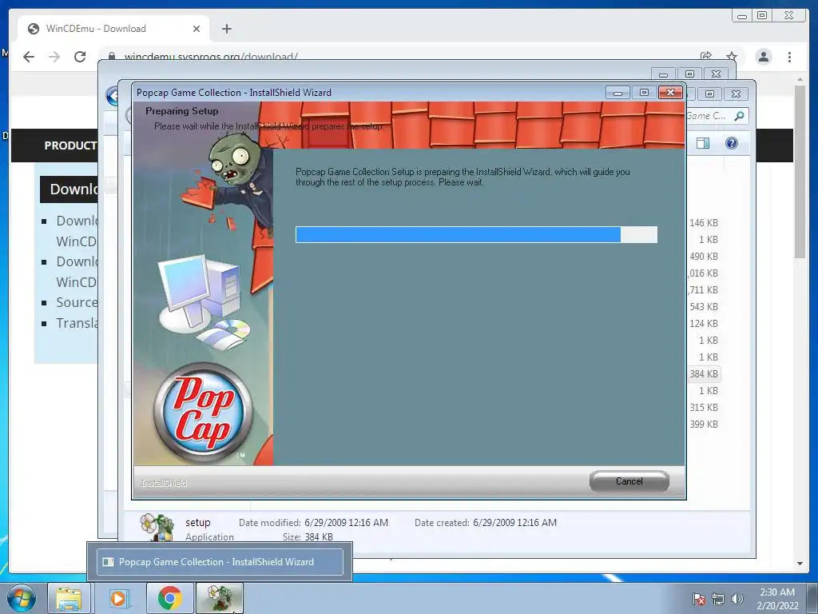Close the InstallShield Wizard window
Viewport: 818px width, 614px height.
(670, 93)
